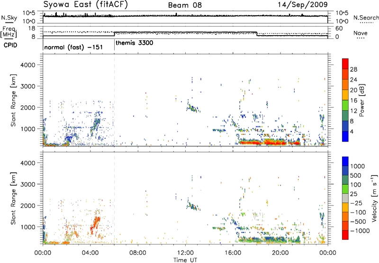Click the '4' power scale value
Screen dimensions: 379x263
tap(352, 131)
